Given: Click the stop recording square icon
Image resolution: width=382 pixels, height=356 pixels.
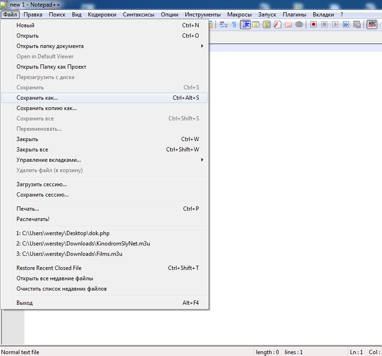Looking at the screenshot, I should tap(325, 24).
